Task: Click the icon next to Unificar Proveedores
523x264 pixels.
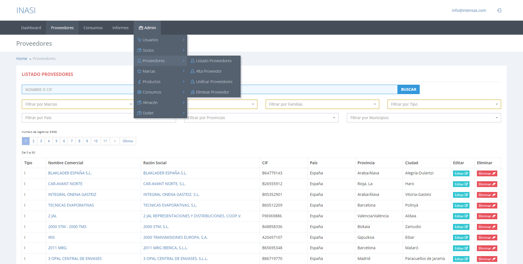Action: (x=193, y=82)
